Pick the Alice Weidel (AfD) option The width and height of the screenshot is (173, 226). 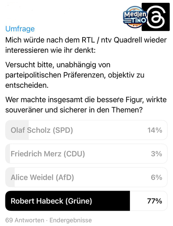coord(86,177)
